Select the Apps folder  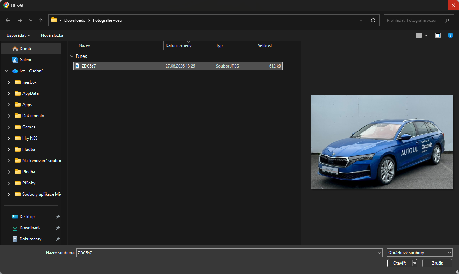(x=27, y=105)
